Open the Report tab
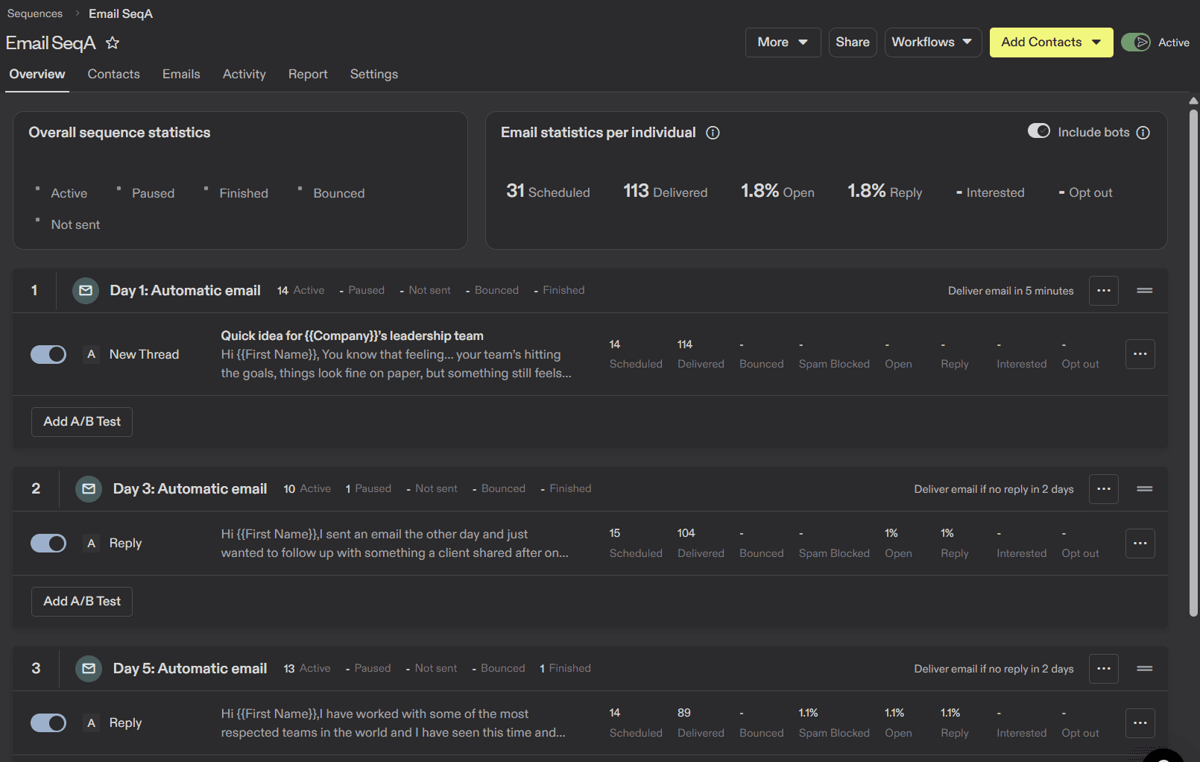Screen dimensions: 1200x762 [308, 75]
